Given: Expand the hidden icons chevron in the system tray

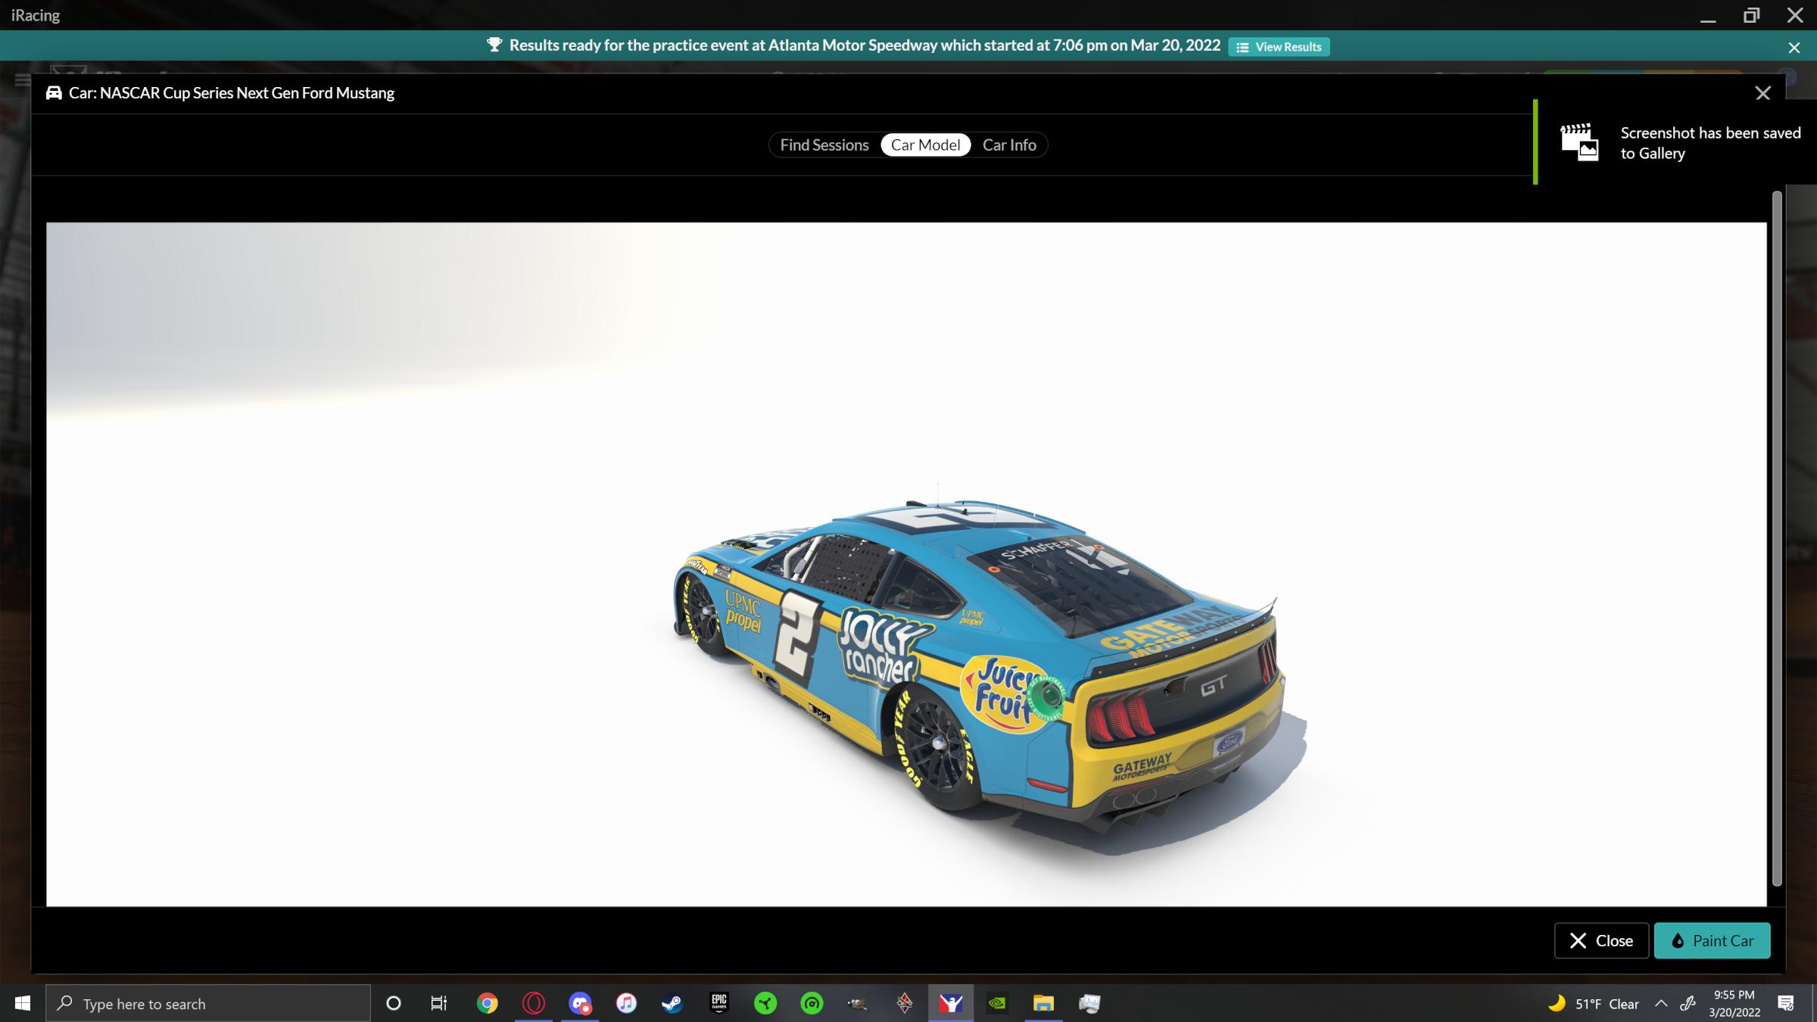Looking at the screenshot, I should tap(1661, 1003).
